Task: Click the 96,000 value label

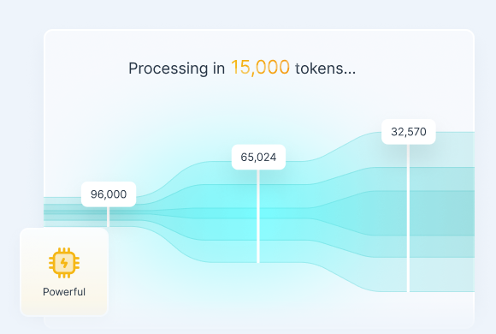Action: (109, 194)
